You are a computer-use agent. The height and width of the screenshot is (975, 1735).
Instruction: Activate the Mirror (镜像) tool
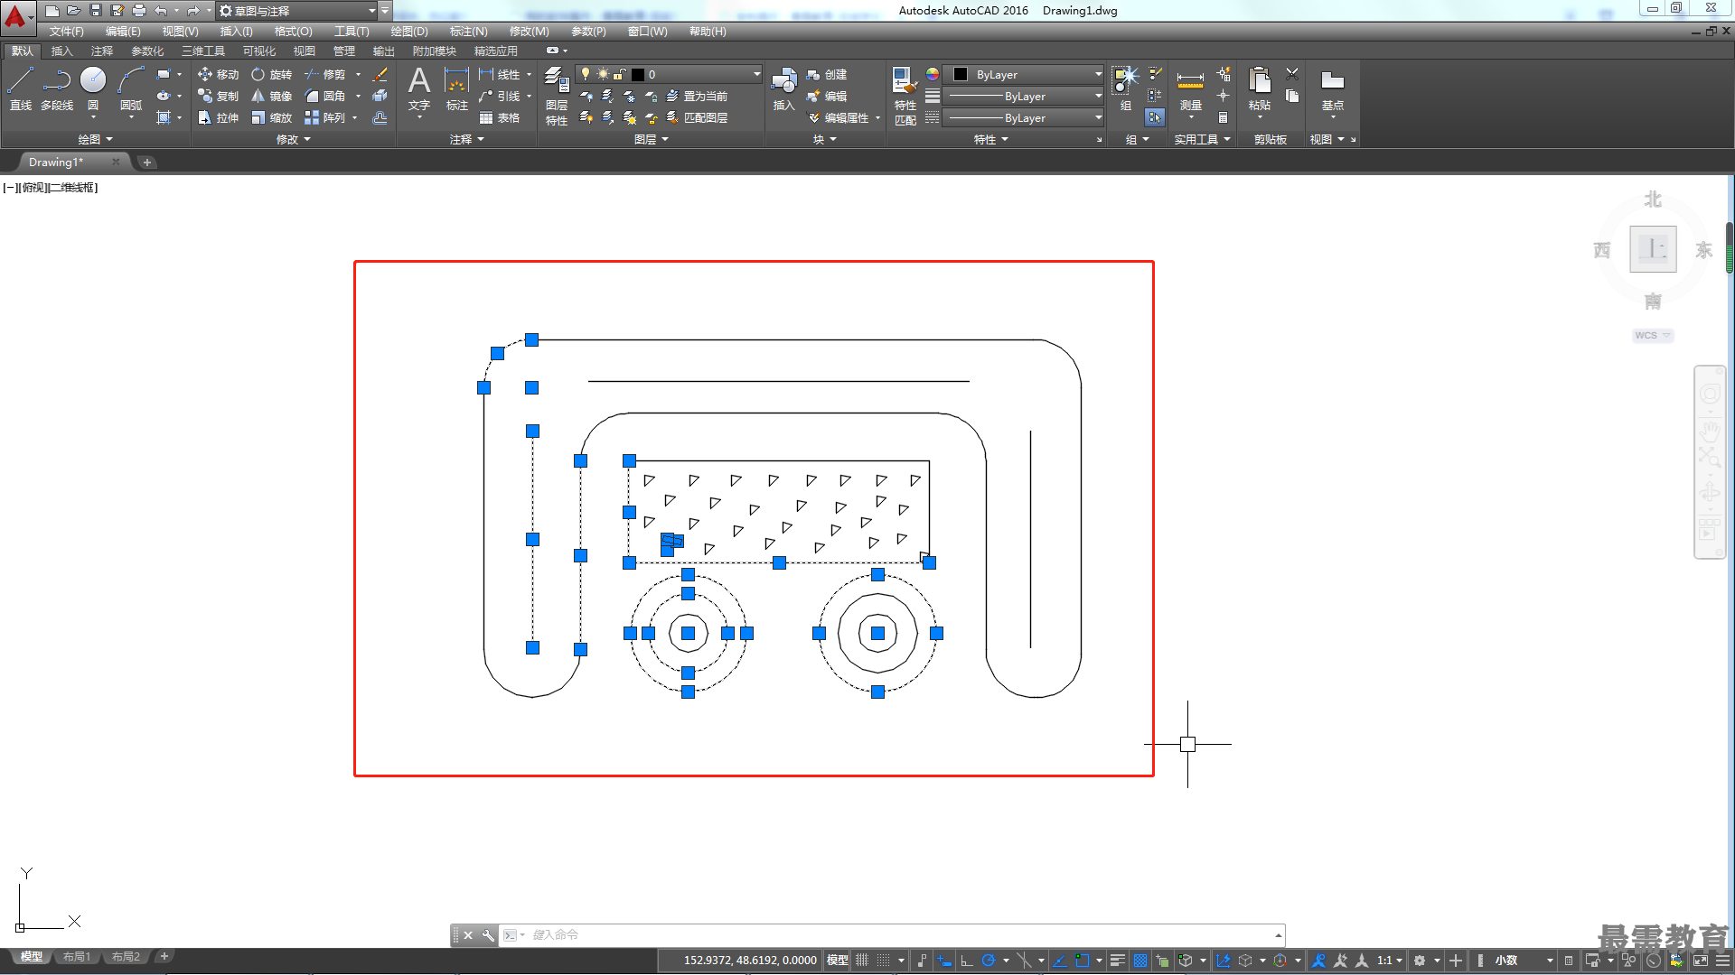coord(271,96)
